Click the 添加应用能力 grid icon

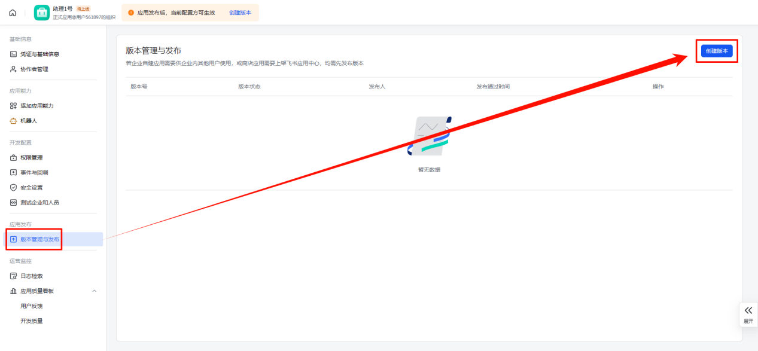tap(13, 106)
